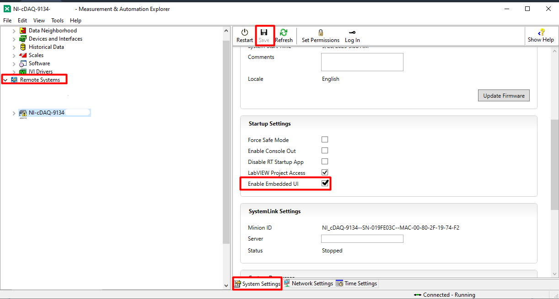Screen dimensions: 559x299
Task: Click the tree panel scroll-up arrow
Action: coord(226,31)
